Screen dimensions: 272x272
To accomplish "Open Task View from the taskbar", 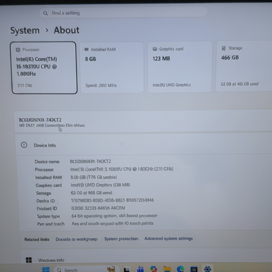I will [x=127, y=269].
